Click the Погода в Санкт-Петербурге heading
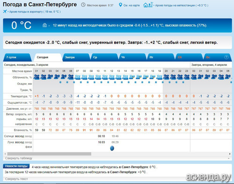 pyautogui.click(x=40, y=5)
